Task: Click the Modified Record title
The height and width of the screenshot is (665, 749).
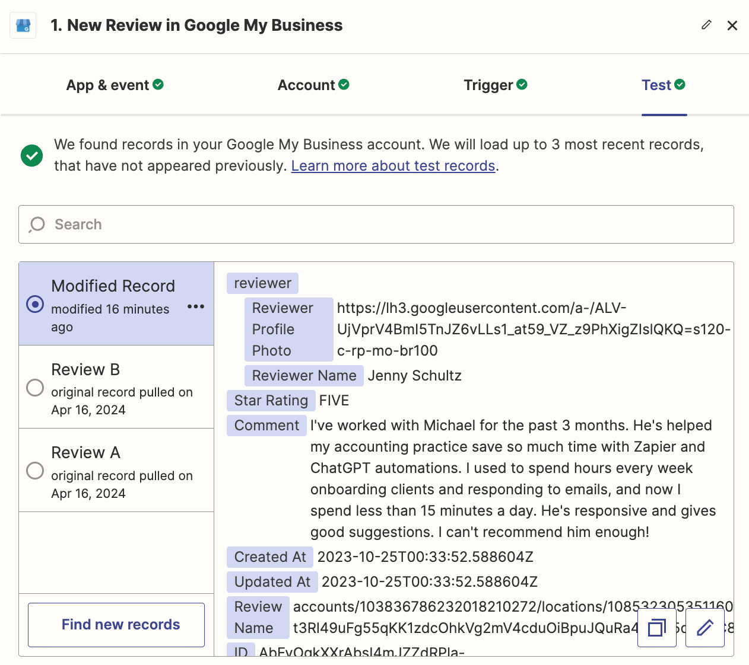Action: 113,286
